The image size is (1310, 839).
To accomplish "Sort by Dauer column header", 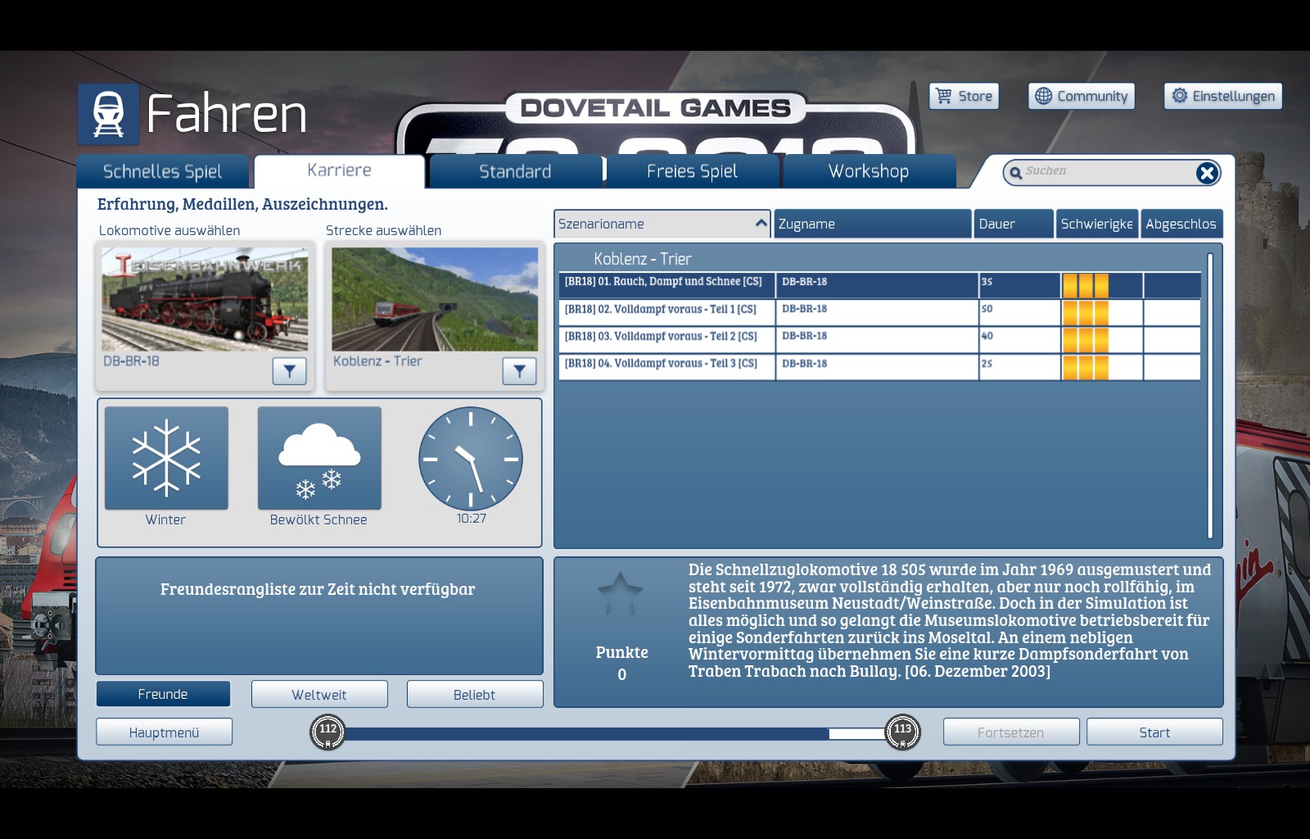I will tap(1014, 224).
